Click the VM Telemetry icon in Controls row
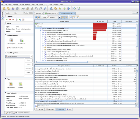140x119 pixels. coord(23,20)
